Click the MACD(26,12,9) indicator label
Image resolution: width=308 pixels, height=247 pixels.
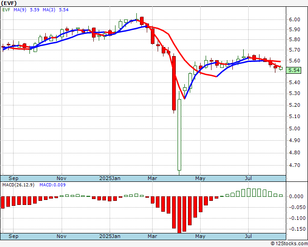click(18, 185)
